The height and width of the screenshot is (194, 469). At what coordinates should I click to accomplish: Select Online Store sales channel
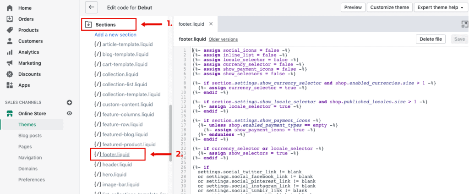pos(33,113)
